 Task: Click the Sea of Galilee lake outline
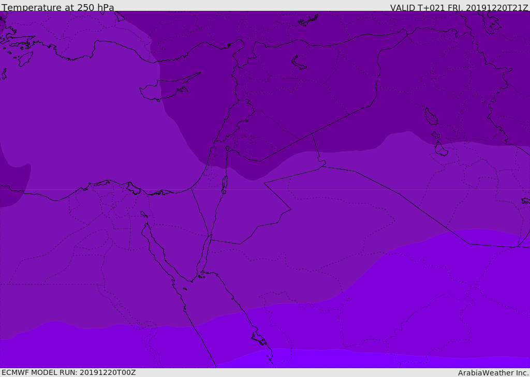pyautogui.click(x=227, y=148)
